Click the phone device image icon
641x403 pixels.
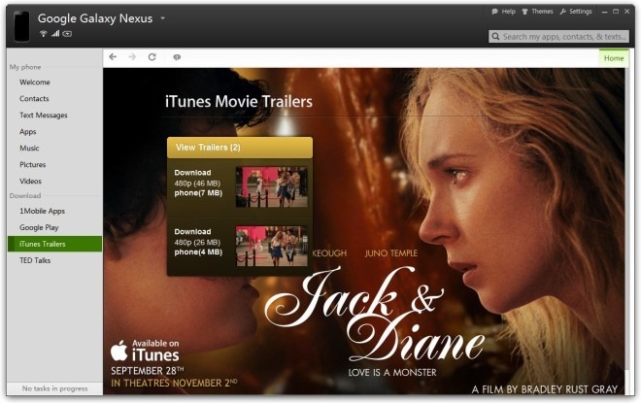21,26
